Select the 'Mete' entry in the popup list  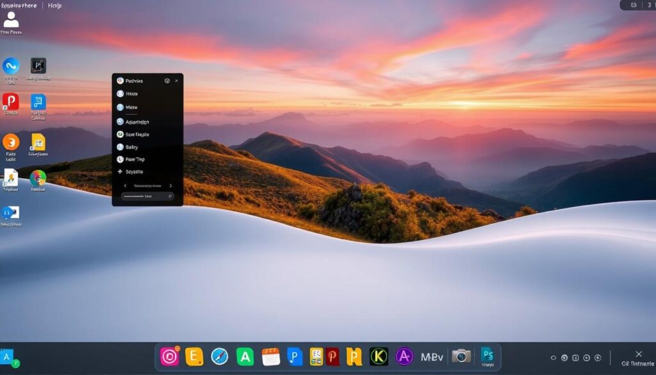[131, 108]
